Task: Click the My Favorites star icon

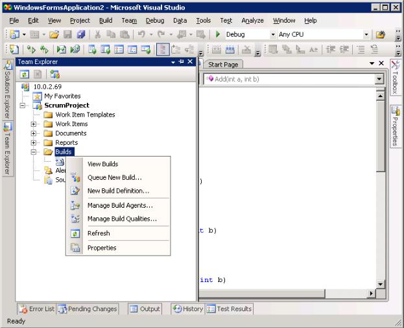Action: 37,96
